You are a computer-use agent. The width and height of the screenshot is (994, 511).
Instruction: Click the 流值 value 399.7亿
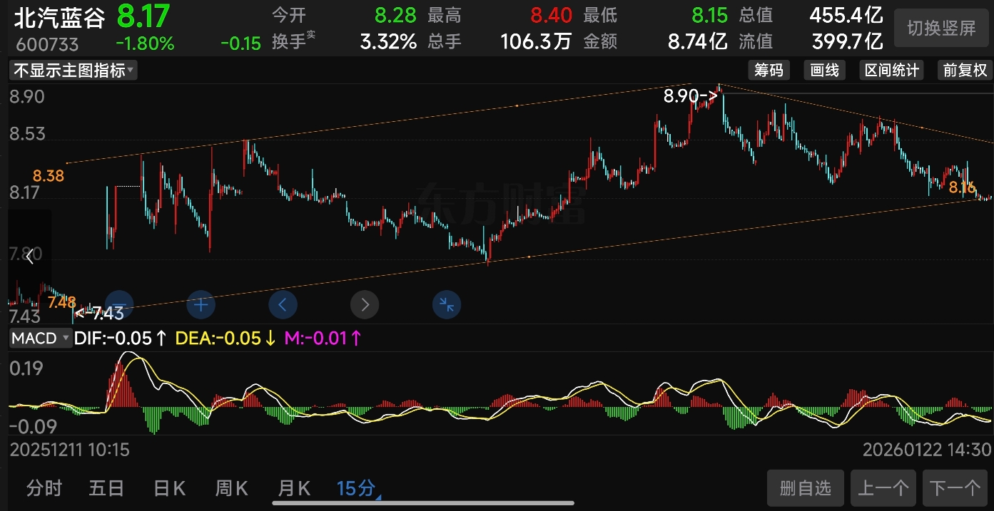[x=848, y=42]
